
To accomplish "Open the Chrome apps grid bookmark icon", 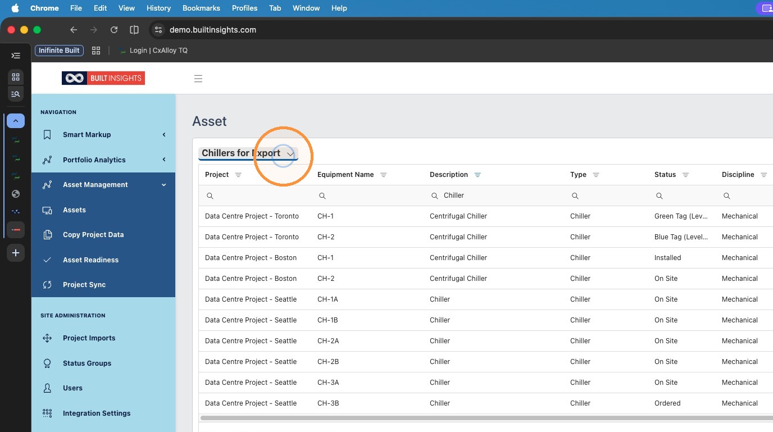I will 96,51.
